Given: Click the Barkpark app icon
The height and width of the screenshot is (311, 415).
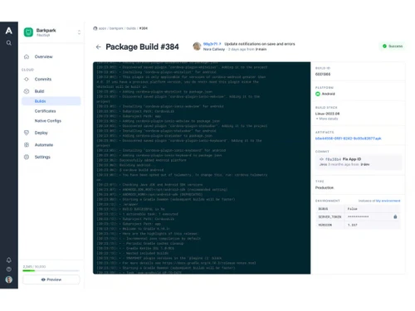Looking at the screenshot, I should (28, 32).
